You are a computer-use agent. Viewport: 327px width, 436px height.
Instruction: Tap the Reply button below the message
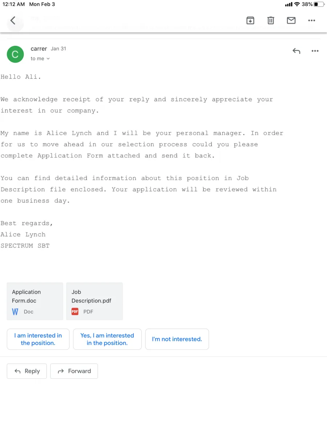coord(27,371)
